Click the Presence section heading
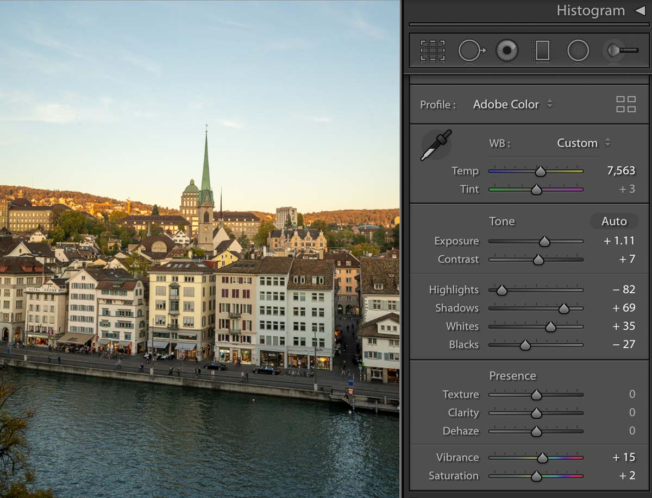 tap(512, 376)
